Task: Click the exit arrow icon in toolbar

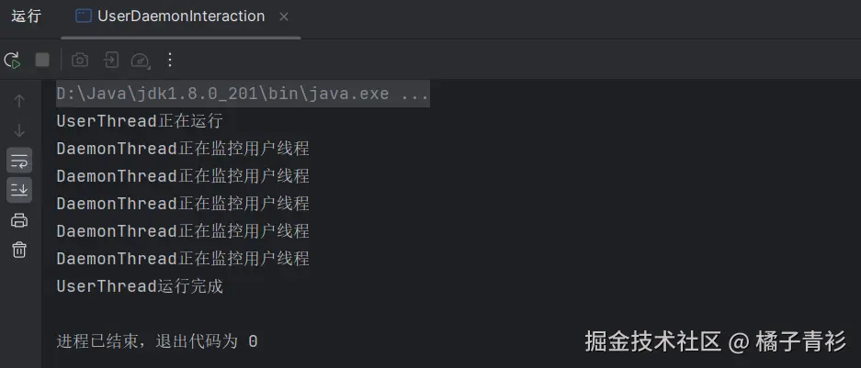Action: point(110,61)
